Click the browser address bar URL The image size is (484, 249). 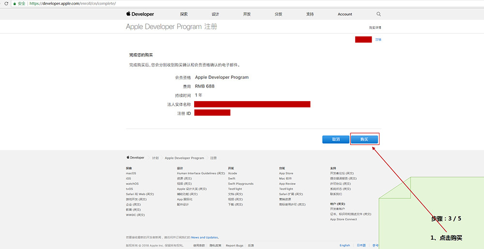(x=73, y=3)
